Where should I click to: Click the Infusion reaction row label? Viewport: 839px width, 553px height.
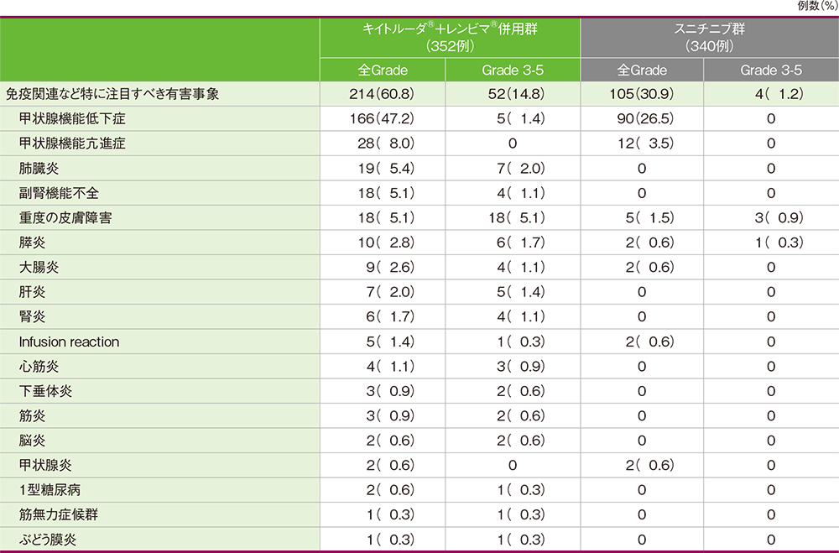click(70, 342)
